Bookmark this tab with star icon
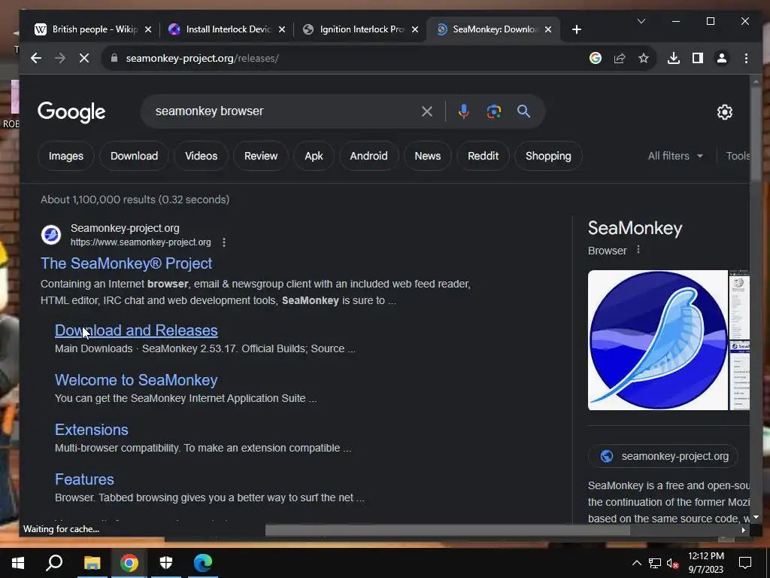This screenshot has width=770, height=578. pyautogui.click(x=644, y=58)
